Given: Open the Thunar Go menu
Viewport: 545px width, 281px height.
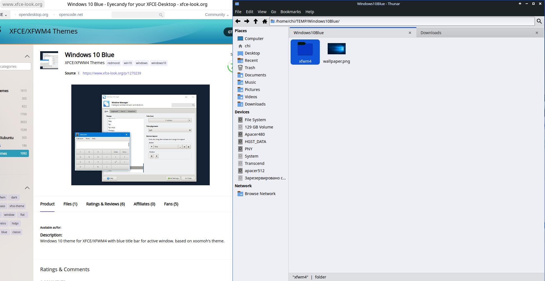Looking at the screenshot, I should 273,12.
